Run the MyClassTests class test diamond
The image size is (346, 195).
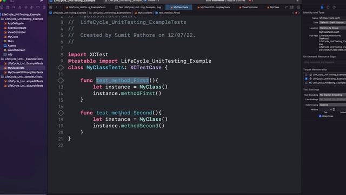pyautogui.click(x=61, y=68)
